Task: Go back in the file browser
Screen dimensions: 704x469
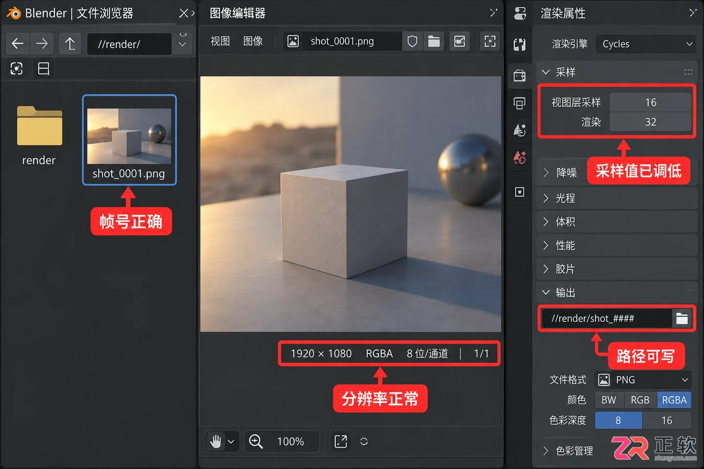Action: 18,44
